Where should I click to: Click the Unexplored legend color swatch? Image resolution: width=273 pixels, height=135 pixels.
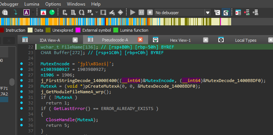(48, 30)
